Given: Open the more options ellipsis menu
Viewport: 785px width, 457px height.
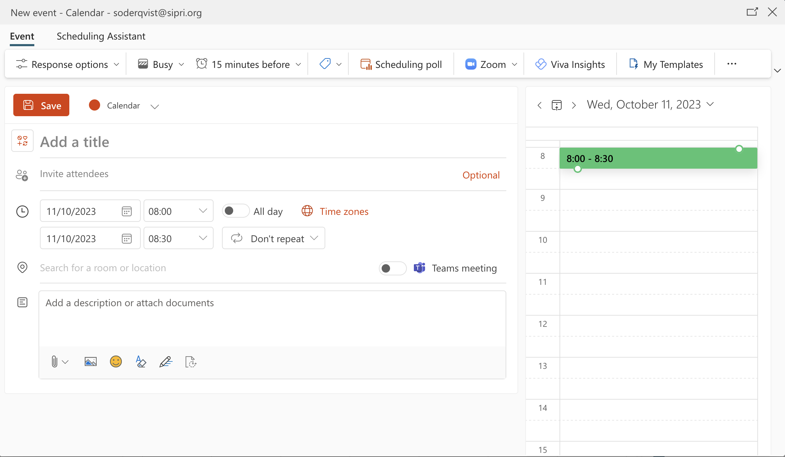Looking at the screenshot, I should tap(731, 64).
